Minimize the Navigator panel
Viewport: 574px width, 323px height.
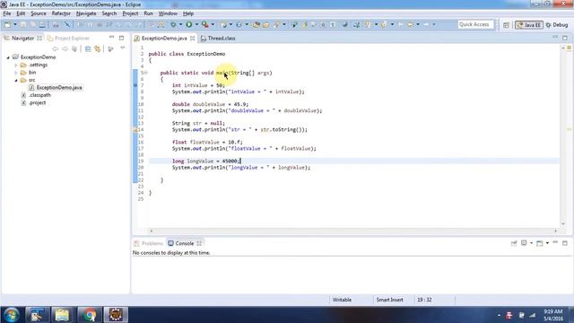pyautogui.click(x=112, y=38)
